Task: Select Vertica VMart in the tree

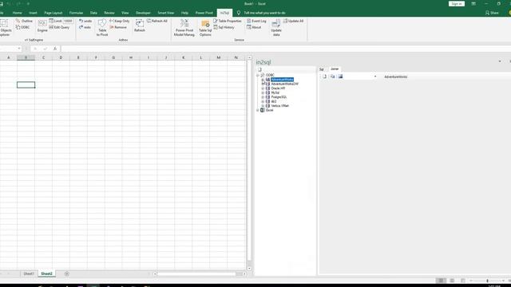Action: (x=280, y=106)
